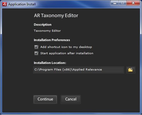Open the folder browse icon for install location

pyautogui.click(x=131, y=70)
